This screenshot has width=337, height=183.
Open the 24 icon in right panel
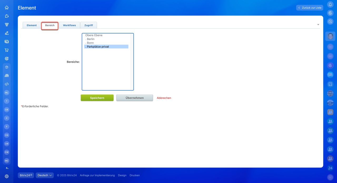click(x=330, y=168)
